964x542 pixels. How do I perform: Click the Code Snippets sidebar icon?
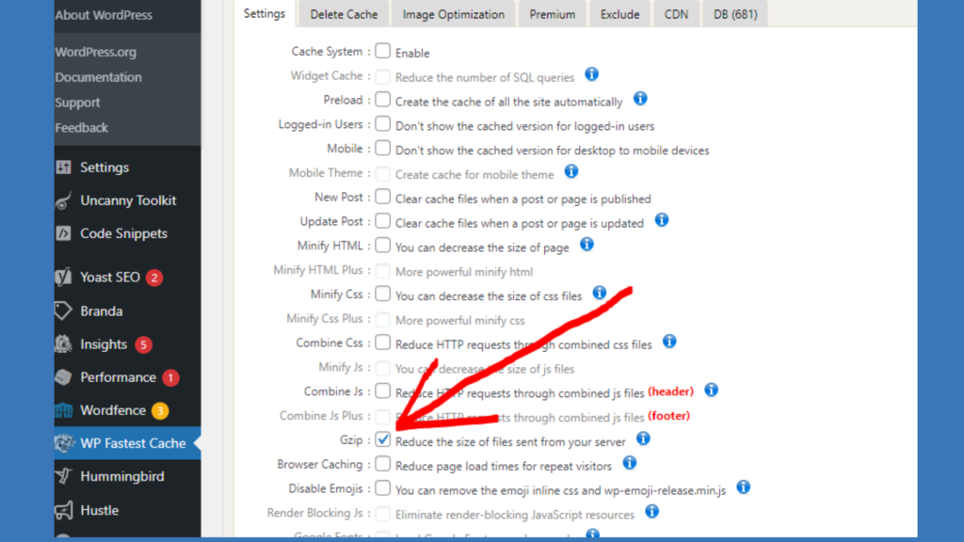pos(63,233)
